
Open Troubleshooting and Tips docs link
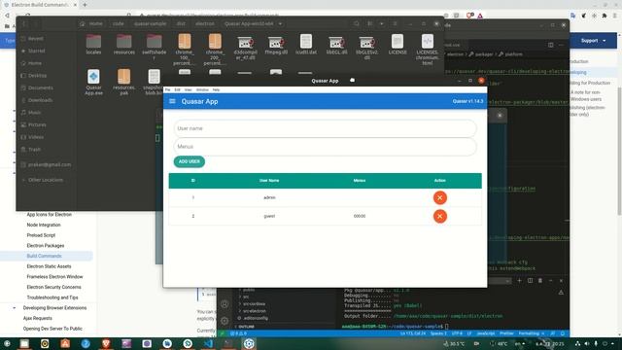[x=52, y=297]
